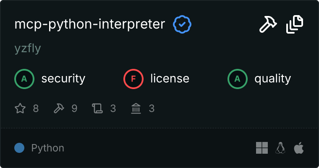
Task: Open the mcp-python-interpreter title link
Action: pos(90,25)
